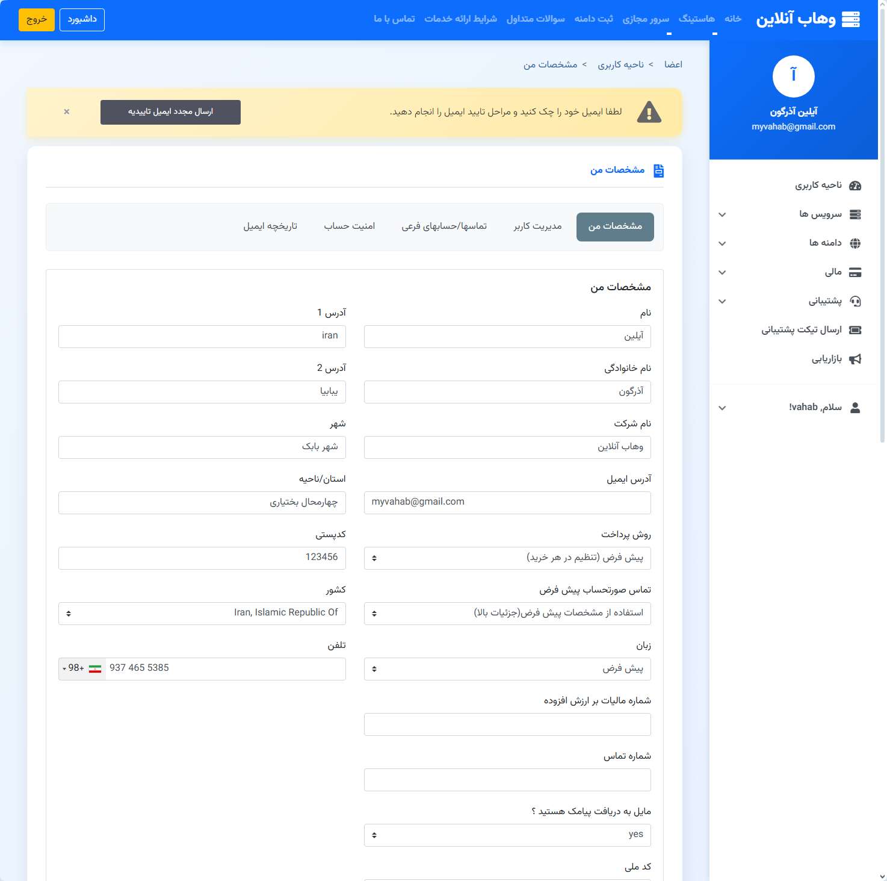The image size is (887, 881).
Task: Click the dashboard gauge icon in sidebar
Action: (855, 185)
